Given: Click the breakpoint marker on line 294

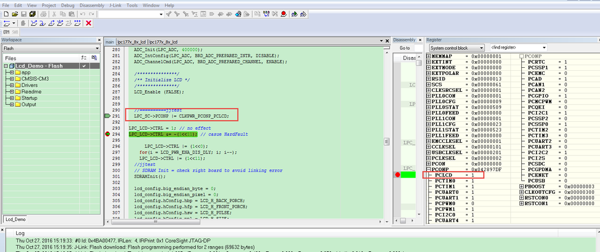Looking at the screenshot, I should (x=108, y=134).
